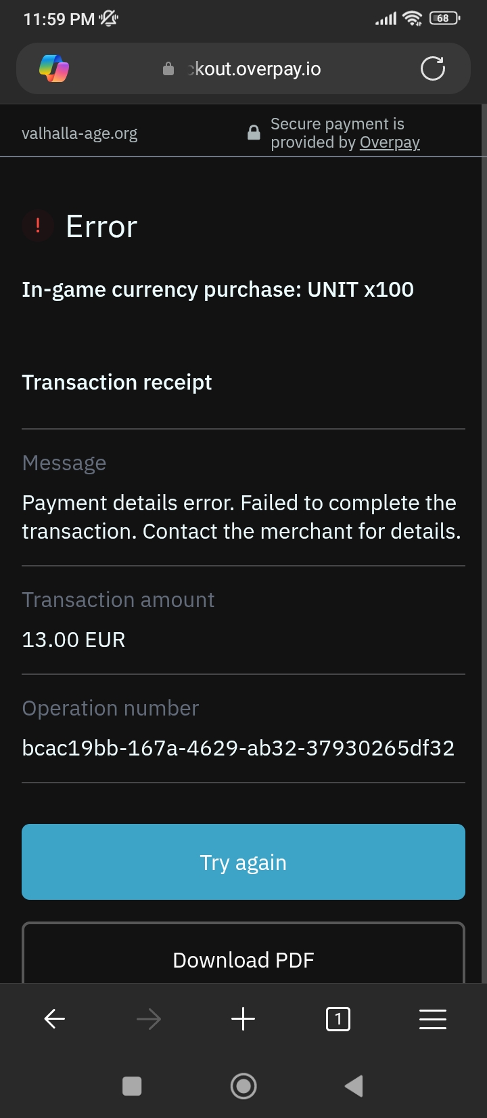Viewport: 487px width, 1118px height.
Task: Open the Overpay link
Action: (x=390, y=142)
